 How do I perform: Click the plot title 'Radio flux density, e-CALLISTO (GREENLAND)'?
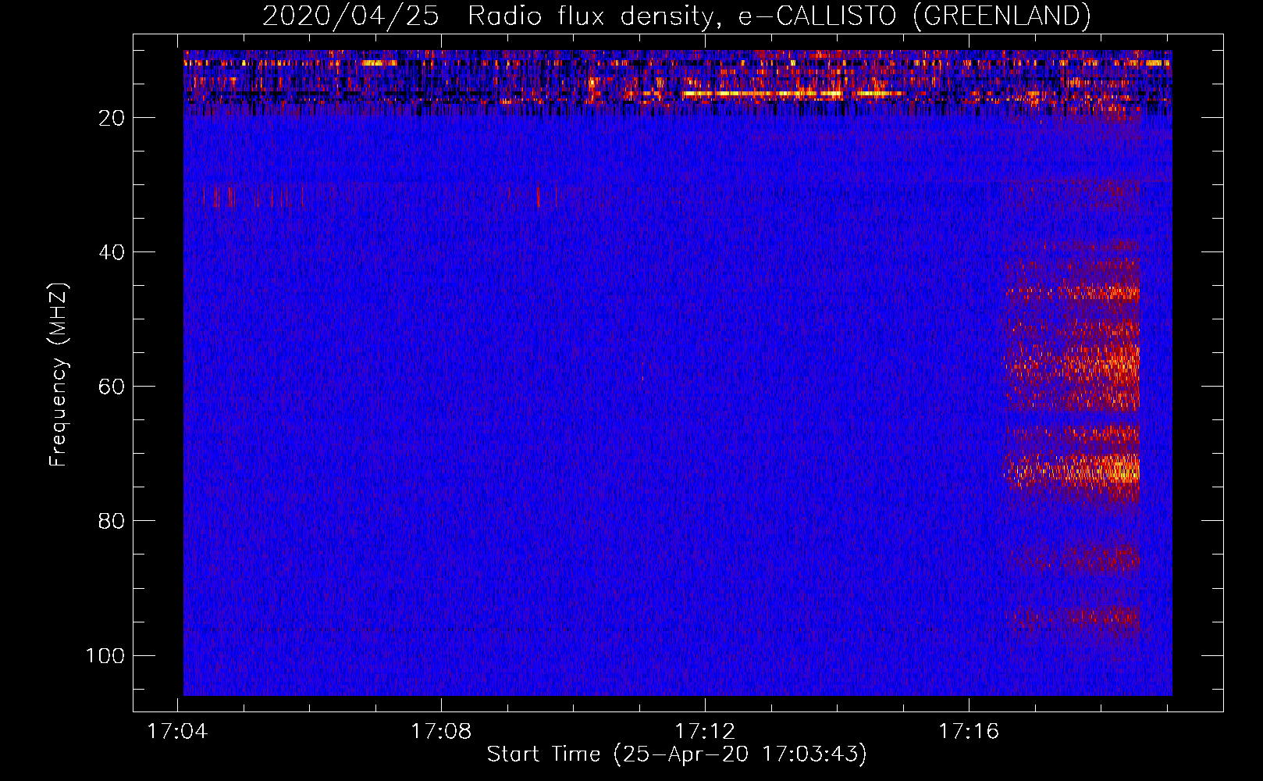(x=779, y=16)
